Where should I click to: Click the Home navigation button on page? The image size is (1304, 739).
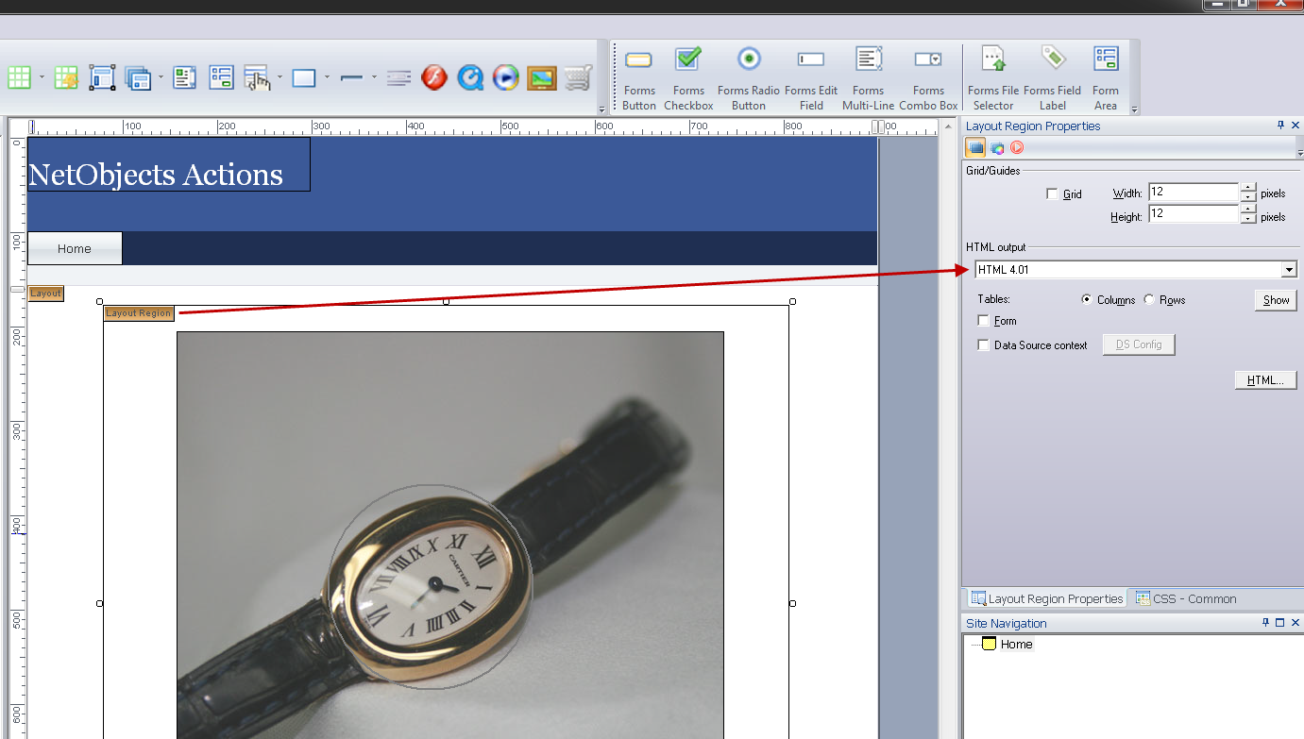(x=75, y=248)
